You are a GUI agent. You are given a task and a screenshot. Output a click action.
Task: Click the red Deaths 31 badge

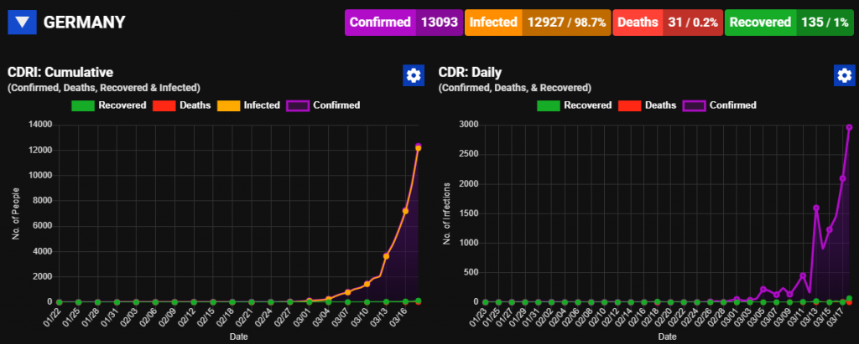pyautogui.click(x=667, y=23)
